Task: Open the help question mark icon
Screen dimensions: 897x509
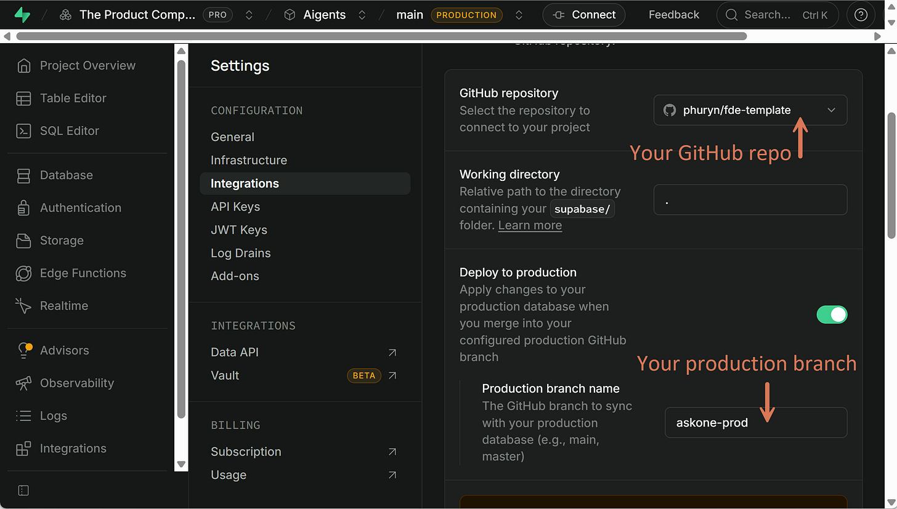Action: (861, 15)
